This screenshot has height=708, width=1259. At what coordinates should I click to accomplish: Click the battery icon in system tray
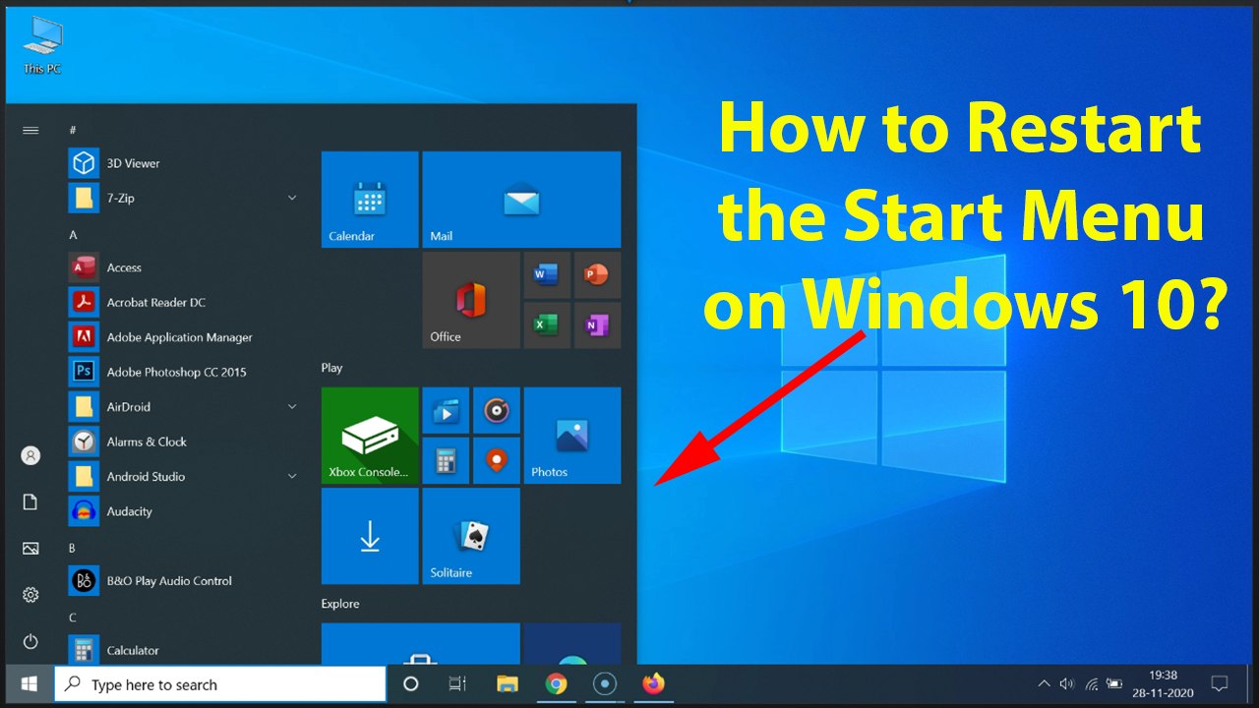tap(1114, 684)
